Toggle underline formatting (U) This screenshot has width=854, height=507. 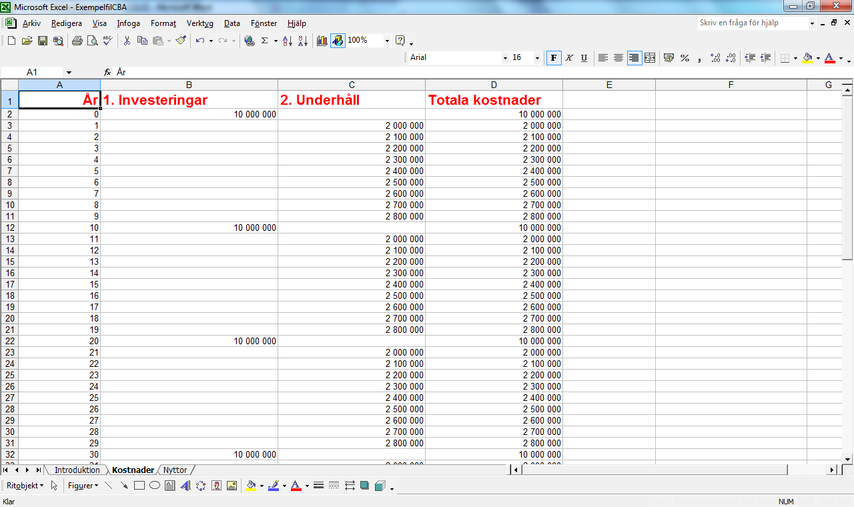tap(584, 58)
